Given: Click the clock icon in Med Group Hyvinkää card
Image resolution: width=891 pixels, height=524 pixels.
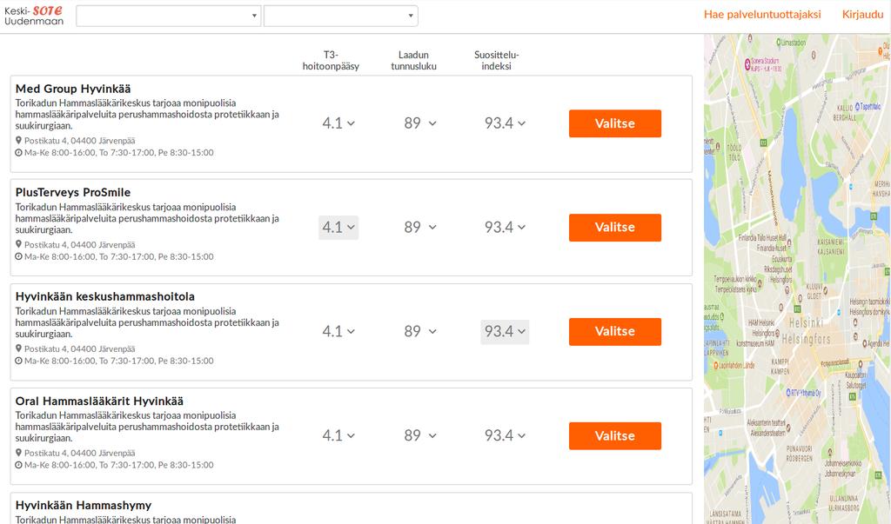Looking at the screenshot, I should (x=19, y=153).
